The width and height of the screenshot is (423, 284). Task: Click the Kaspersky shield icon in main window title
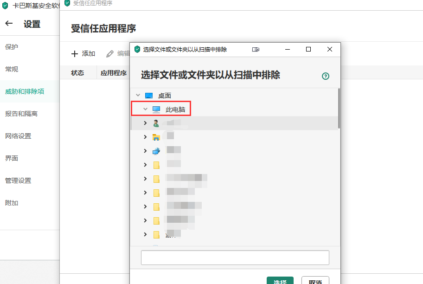click(5, 6)
